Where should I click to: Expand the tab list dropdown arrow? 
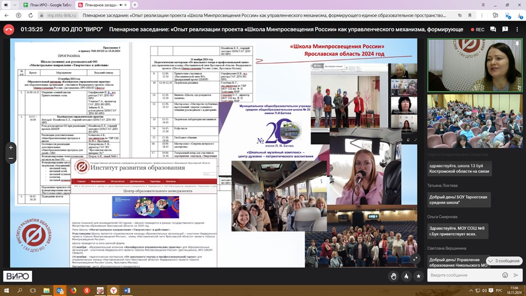[x=15, y=5]
